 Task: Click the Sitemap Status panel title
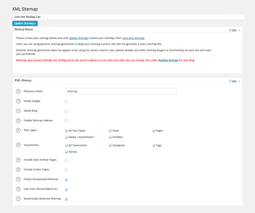23,29
